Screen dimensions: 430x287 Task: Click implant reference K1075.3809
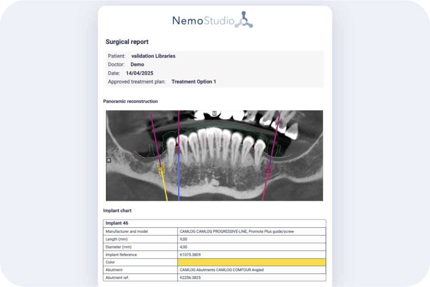(190, 255)
